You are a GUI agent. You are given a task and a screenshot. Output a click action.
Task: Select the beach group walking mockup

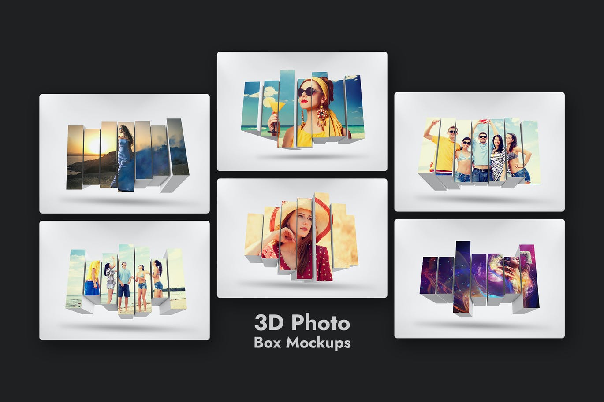(x=124, y=280)
